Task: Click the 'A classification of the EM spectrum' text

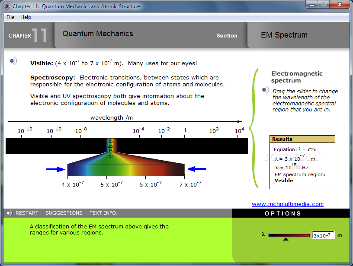Action: (99, 229)
